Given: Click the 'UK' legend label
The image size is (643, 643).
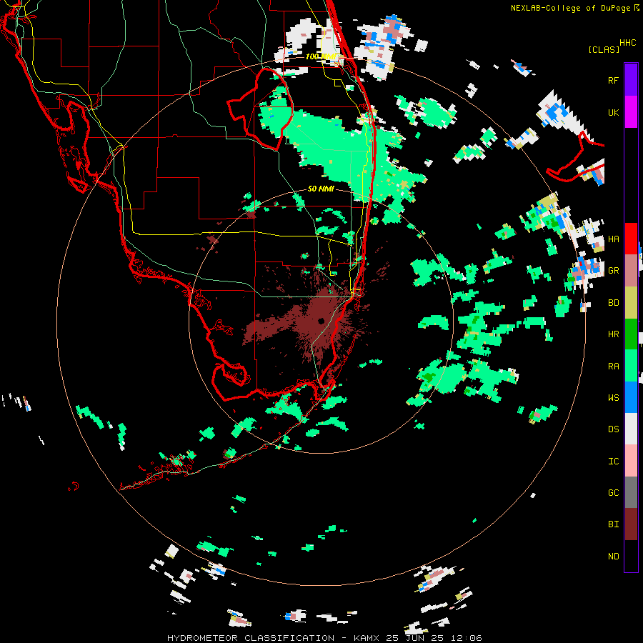Looking at the screenshot, I should click(613, 112).
